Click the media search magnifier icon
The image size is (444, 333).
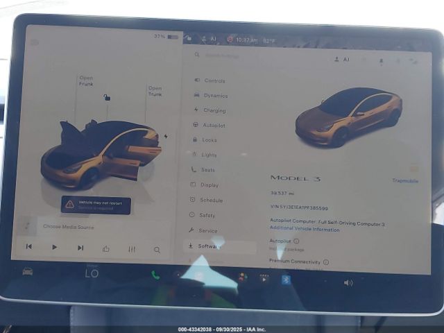[157, 250]
